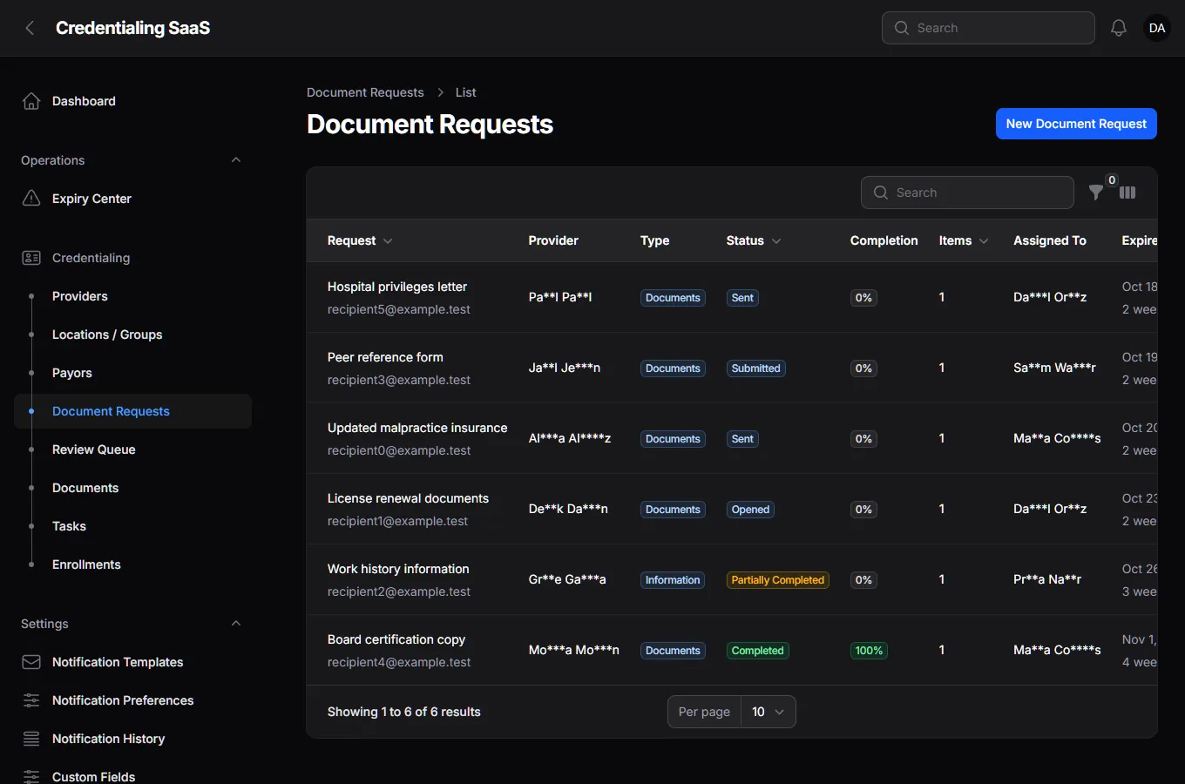Click the Peer reference form request
Viewport: 1185px width, 784px height.
pos(385,357)
